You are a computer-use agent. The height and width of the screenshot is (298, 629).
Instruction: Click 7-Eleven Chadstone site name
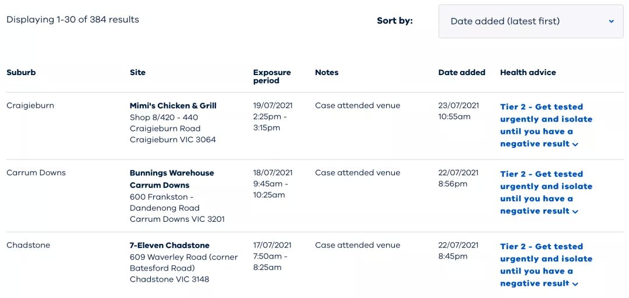[169, 246]
